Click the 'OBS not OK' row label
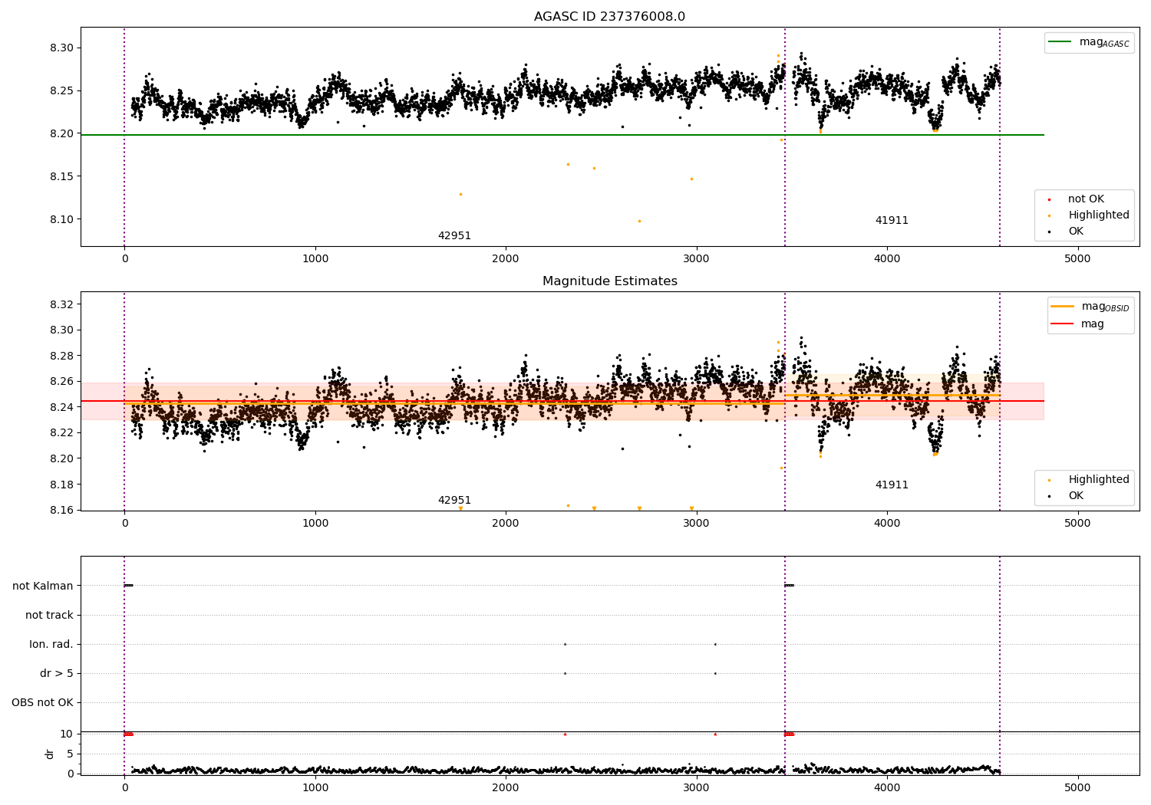Image resolution: width=1151 pixels, height=805 pixels. pyautogui.click(x=42, y=702)
